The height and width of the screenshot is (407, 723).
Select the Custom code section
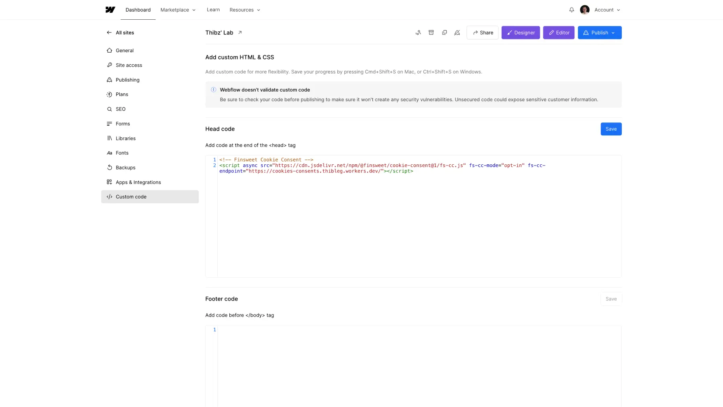click(150, 196)
